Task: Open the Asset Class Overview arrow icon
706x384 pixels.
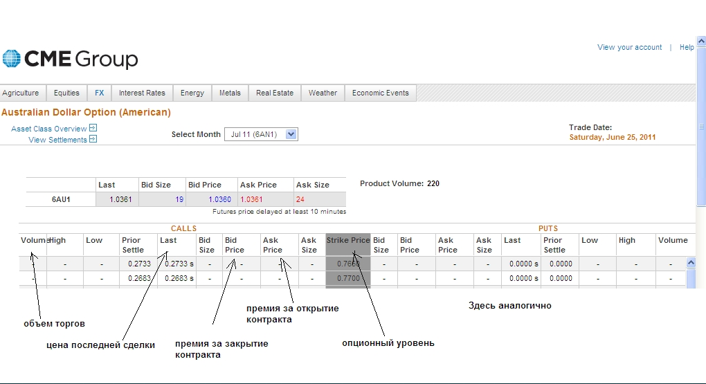Action: coord(93,128)
